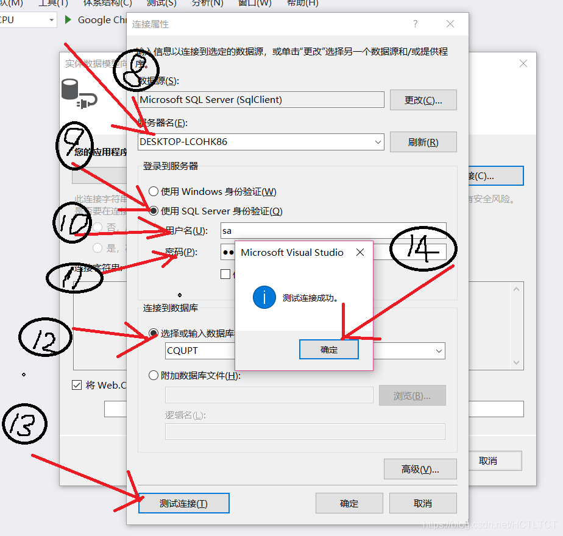The width and height of the screenshot is (563, 536).
Task: Open the 工具(T) menu
Action: 53,3
